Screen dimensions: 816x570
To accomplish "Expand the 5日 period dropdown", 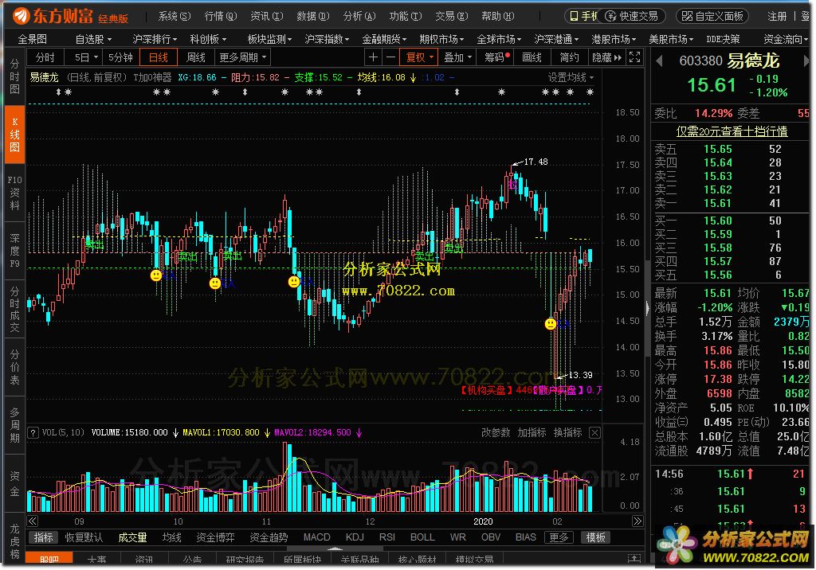I will 86,57.
